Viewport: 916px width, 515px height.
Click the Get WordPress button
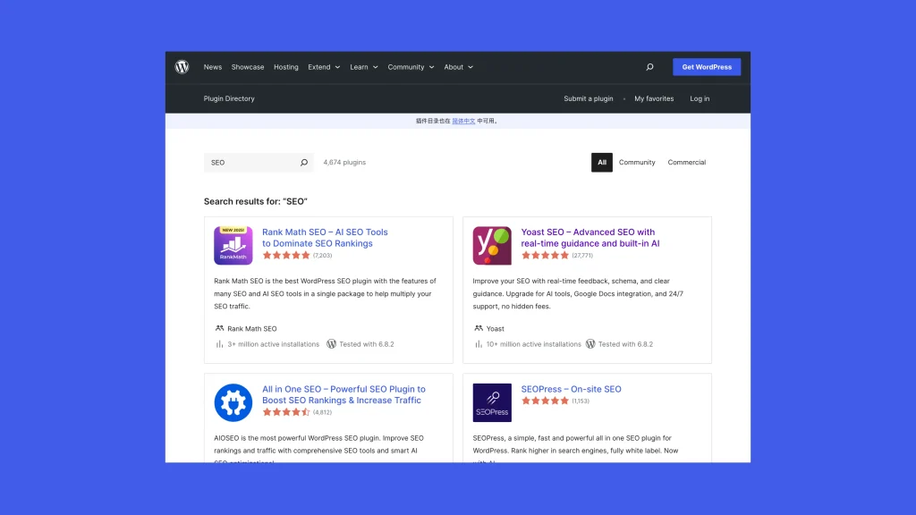707,67
